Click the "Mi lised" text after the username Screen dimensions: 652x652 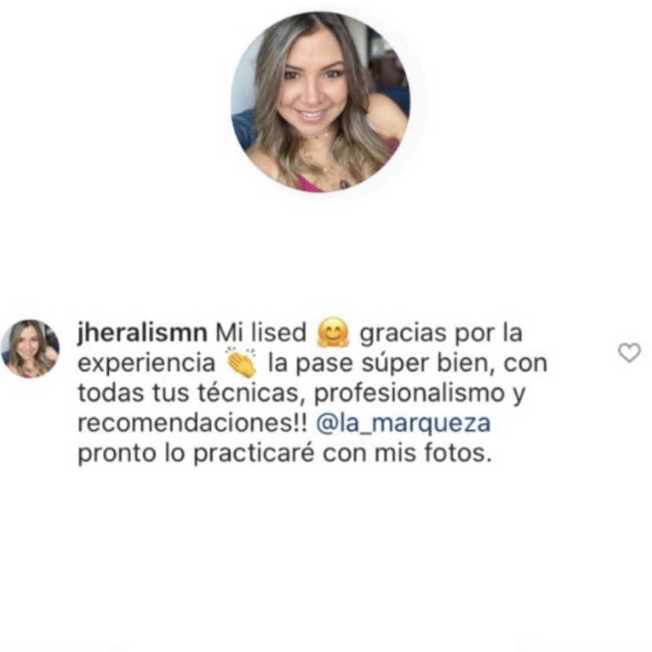coord(260,333)
